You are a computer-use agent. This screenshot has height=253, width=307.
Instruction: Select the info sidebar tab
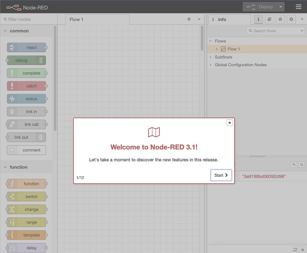tap(229, 19)
